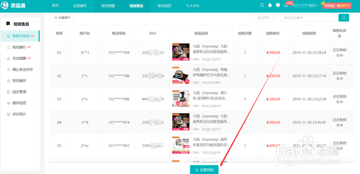Click price ¥699.00 in row 05
This screenshot has width=360, height=174.
point(273,146)
